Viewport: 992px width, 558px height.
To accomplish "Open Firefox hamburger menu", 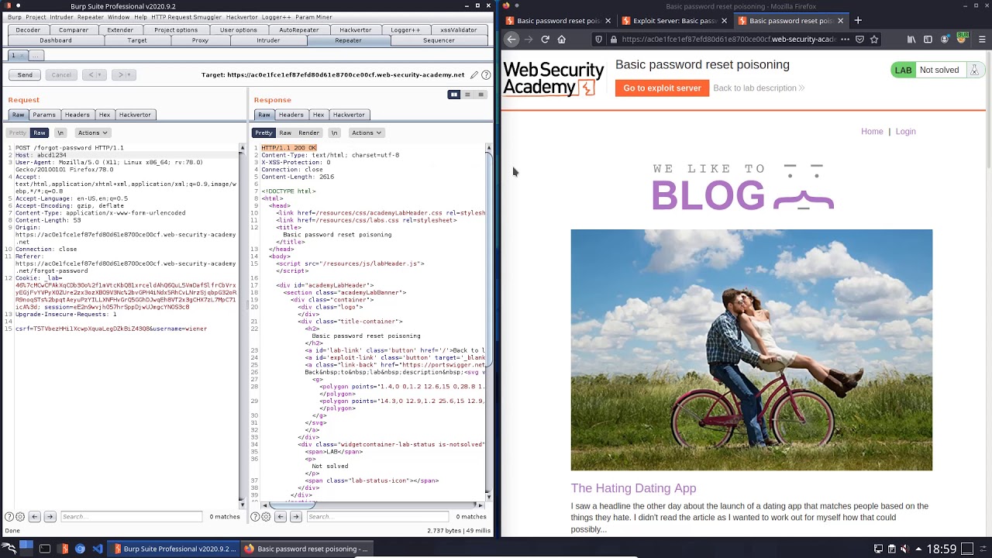I will 982,40.
